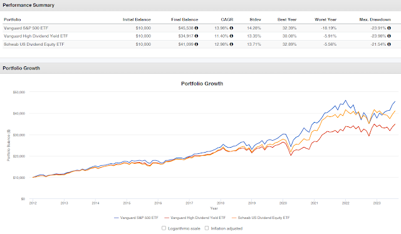Click the Portfolio column header

point(13,19)
